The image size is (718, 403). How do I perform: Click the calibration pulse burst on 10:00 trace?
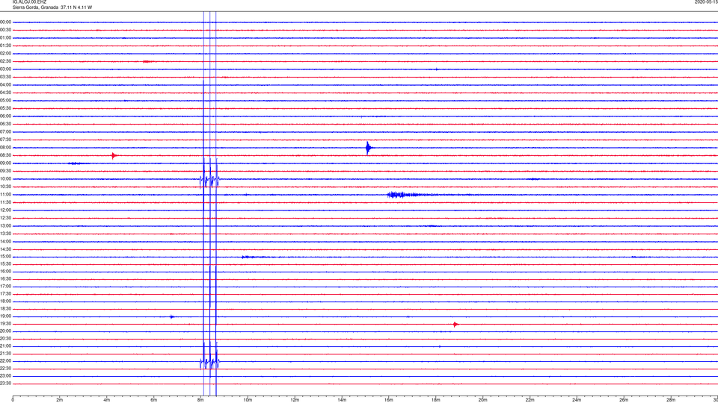pyautogui.click(x=209, y=181)
